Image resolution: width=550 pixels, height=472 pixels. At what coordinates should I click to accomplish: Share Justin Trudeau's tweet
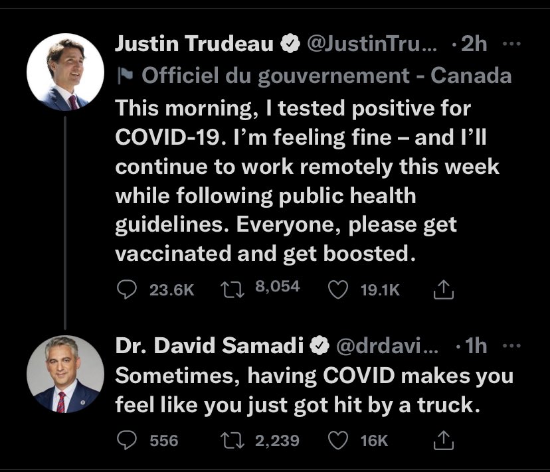[442, 289]
